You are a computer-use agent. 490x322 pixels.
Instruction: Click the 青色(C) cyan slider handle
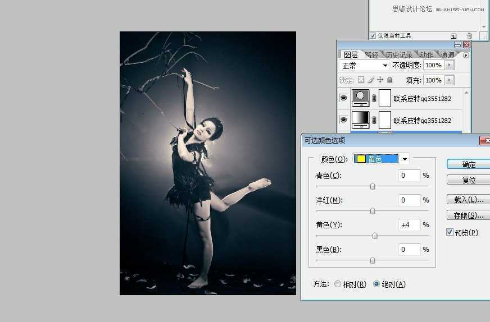tap(373, 186)
